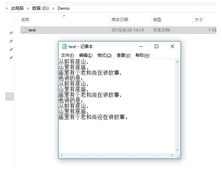
Task: Click the 1 KB size cell in test row
Action: [212, 30]
